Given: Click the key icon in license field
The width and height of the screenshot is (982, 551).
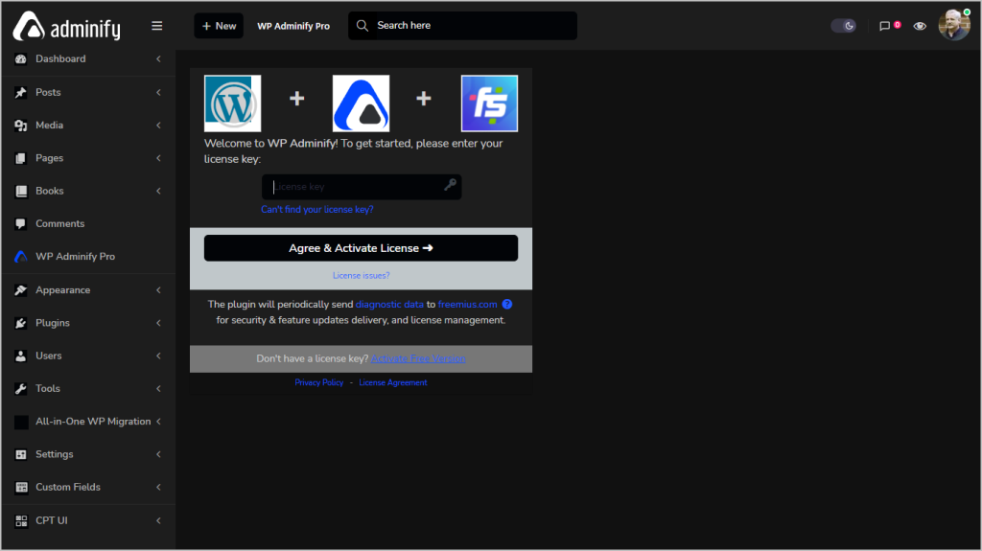Looking at the screenshot, I should coord(450,184).
